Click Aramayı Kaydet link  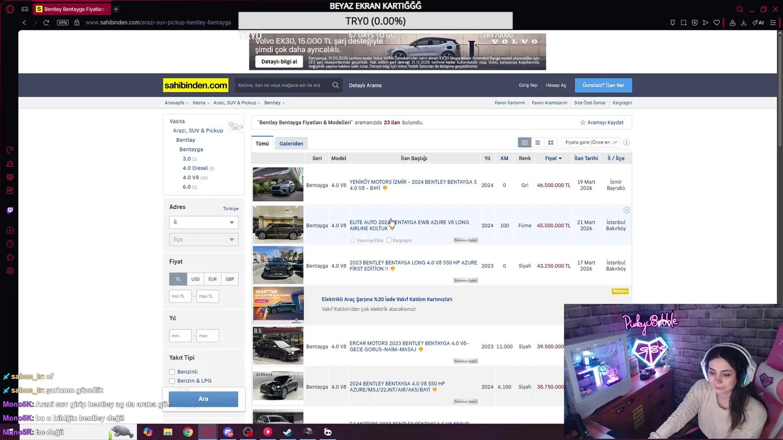point(602,122)
